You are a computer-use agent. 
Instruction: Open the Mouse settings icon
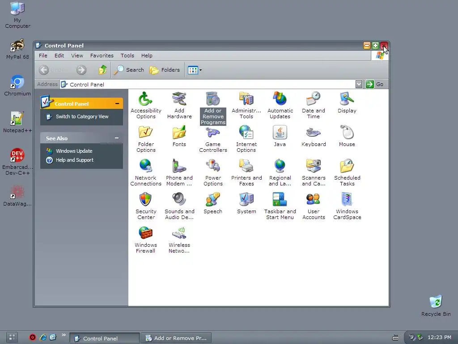pyautogui.click(x=347, y=136)
